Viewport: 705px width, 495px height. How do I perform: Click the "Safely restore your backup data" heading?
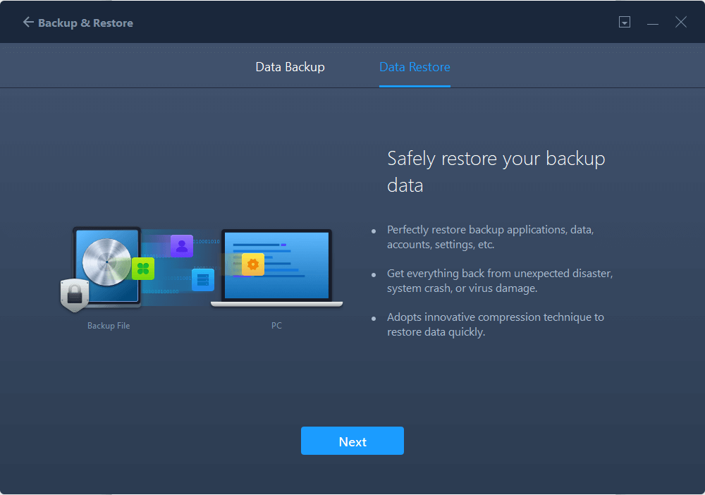point(496,172)
